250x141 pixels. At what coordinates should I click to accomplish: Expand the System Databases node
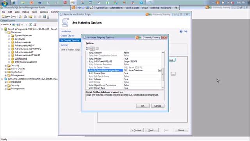9,36
